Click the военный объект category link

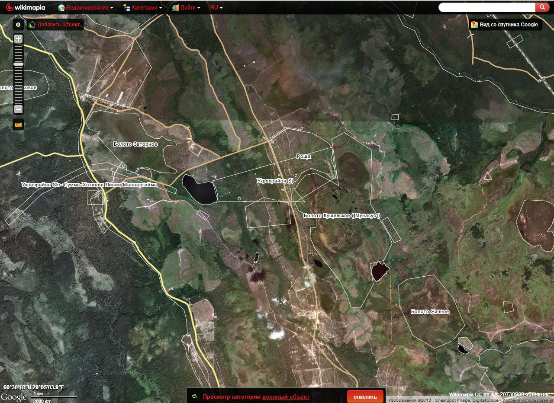(x=286, y=397)
